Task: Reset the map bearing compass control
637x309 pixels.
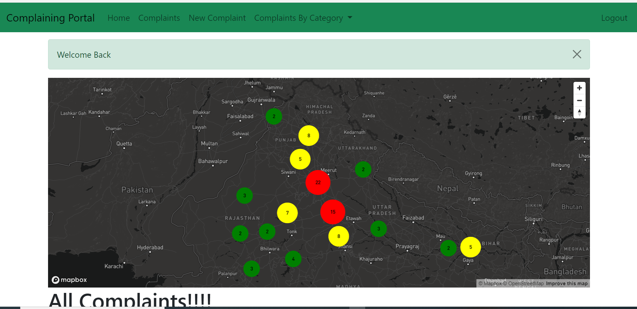Action: click(x=579, y=112)
